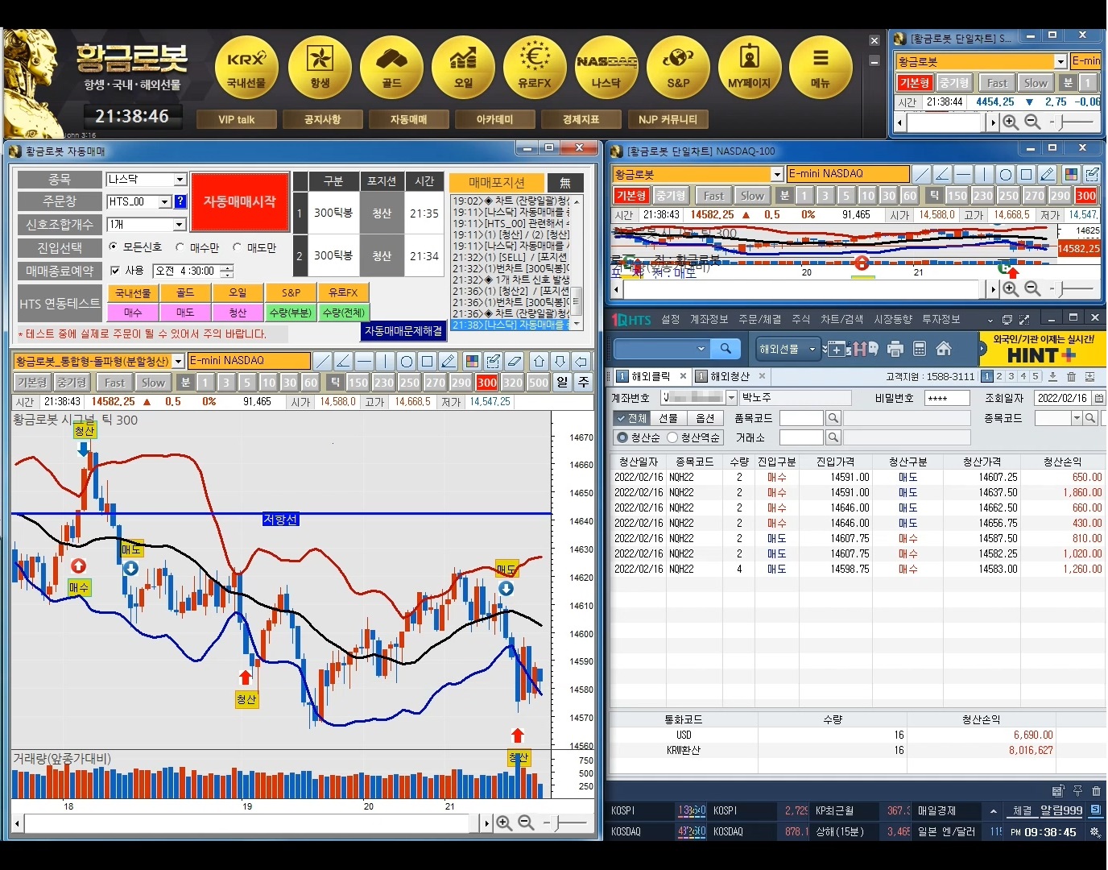
Task: Click the eraser tool in the main chart
Action: pos(515,361)
